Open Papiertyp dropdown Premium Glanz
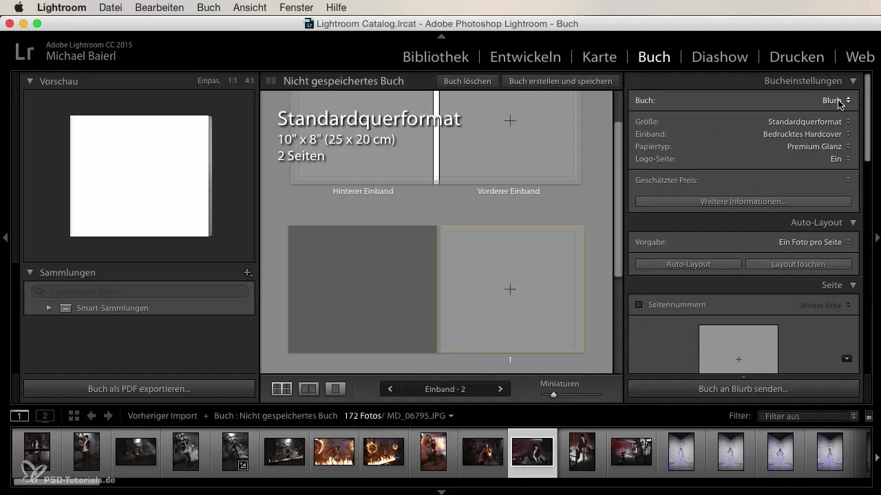The image size is (881, 495). pyautogui.click(x=819, y=146)
